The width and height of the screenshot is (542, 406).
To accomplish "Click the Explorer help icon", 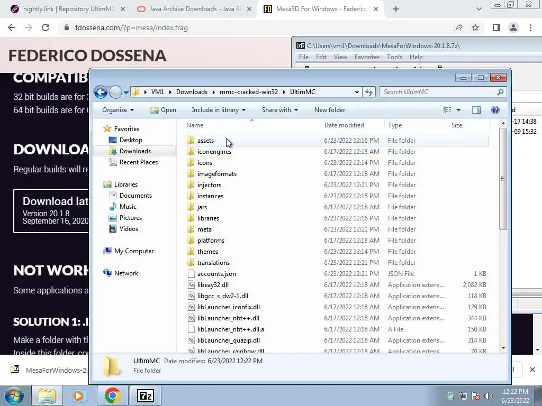I will click(495, 110).
